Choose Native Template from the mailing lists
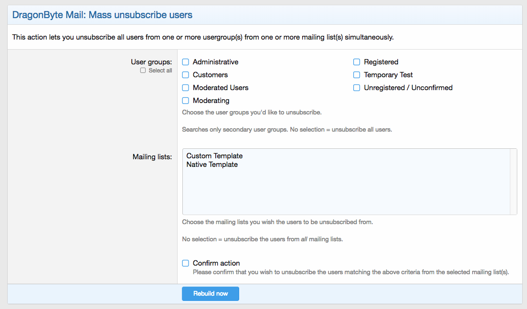The image size is (527, 309). 212,165
